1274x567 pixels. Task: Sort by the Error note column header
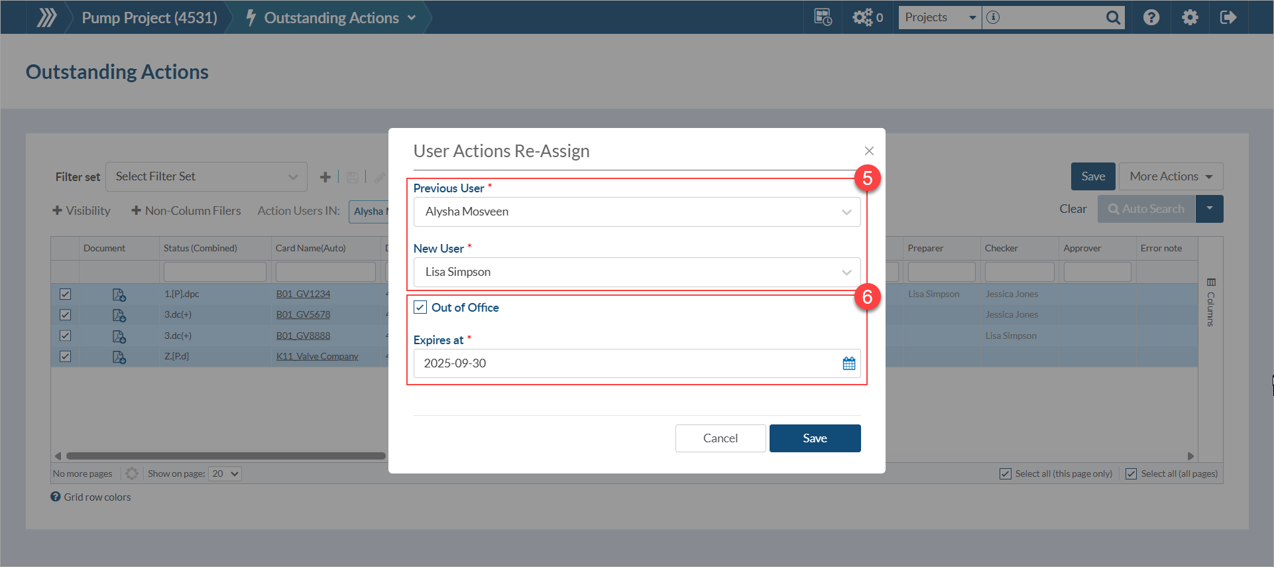click(x=1161, y=248)
